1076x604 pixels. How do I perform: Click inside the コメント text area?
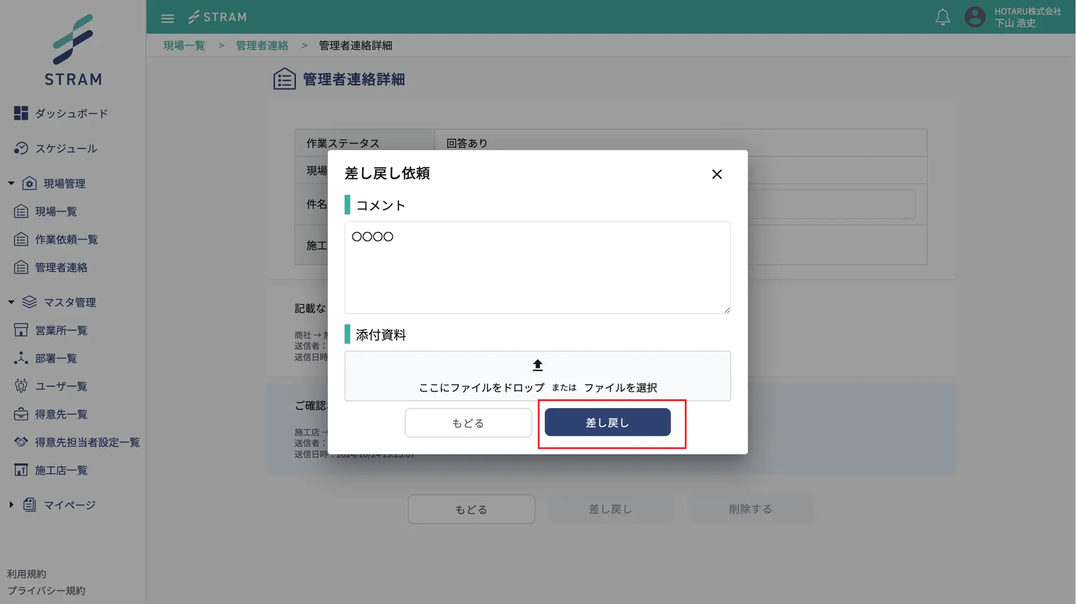(x=537, y=268)
